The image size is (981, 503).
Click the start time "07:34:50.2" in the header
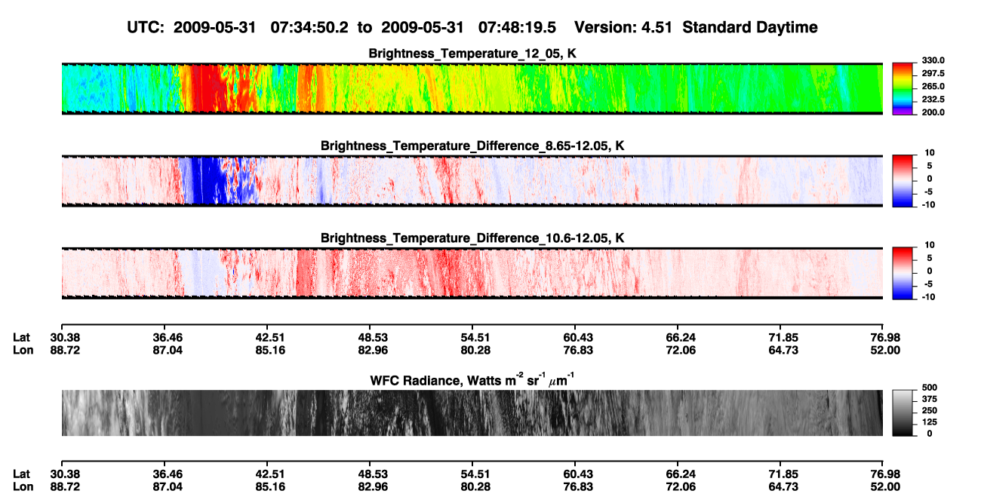tap(311, 27)
